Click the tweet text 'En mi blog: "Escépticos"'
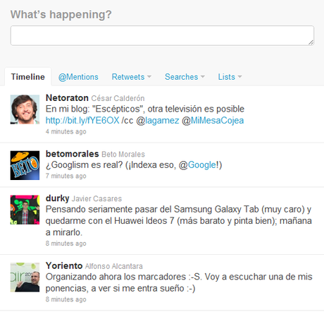The image size is (324, 312). point(94,109)
